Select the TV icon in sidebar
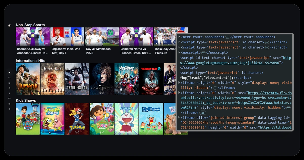Viewport: 304px width, 160px height. pyautogui.click(x=9, y=83)
